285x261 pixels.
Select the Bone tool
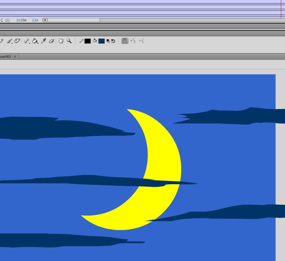point(27,41)
